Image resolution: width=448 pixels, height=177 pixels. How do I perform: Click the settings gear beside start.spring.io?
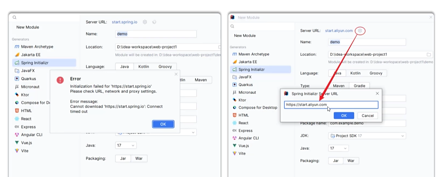[x=145, y=22]
